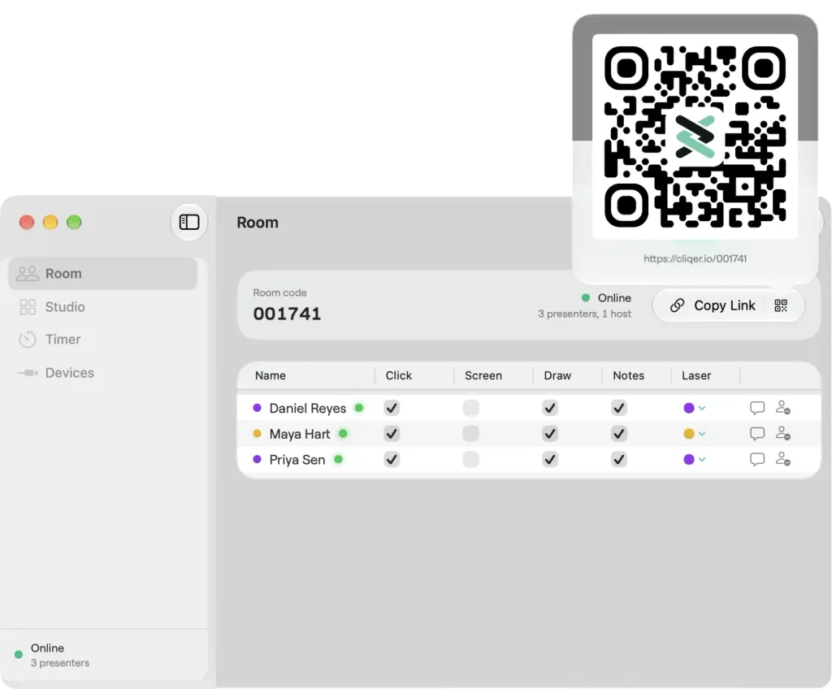Screen dimensions: 832x689
Task: Toggle Draw permission for Priya Sen
Action: click(x=550, y=459)
